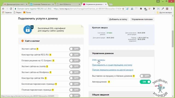Reload the page with the refresh icon
The image size is (175, 98).
point(11,9)
